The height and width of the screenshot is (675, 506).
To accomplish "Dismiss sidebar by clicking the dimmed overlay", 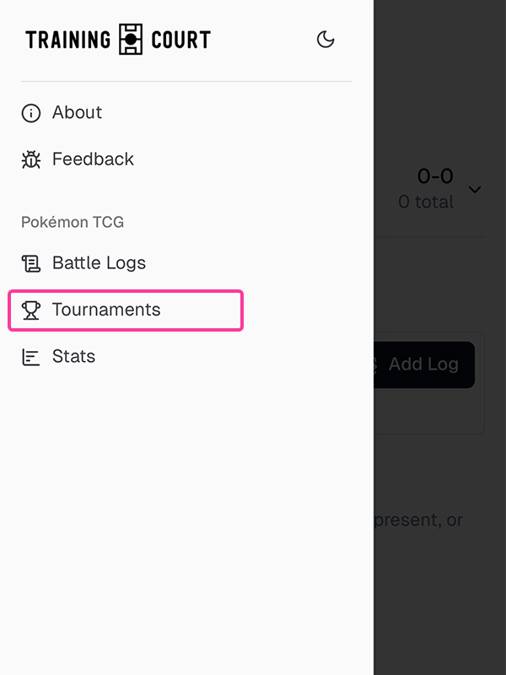I will tap(439, 591).
